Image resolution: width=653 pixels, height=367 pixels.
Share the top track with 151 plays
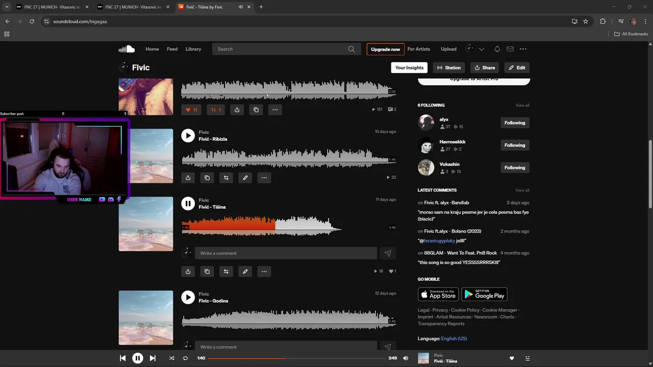point(237,110)
